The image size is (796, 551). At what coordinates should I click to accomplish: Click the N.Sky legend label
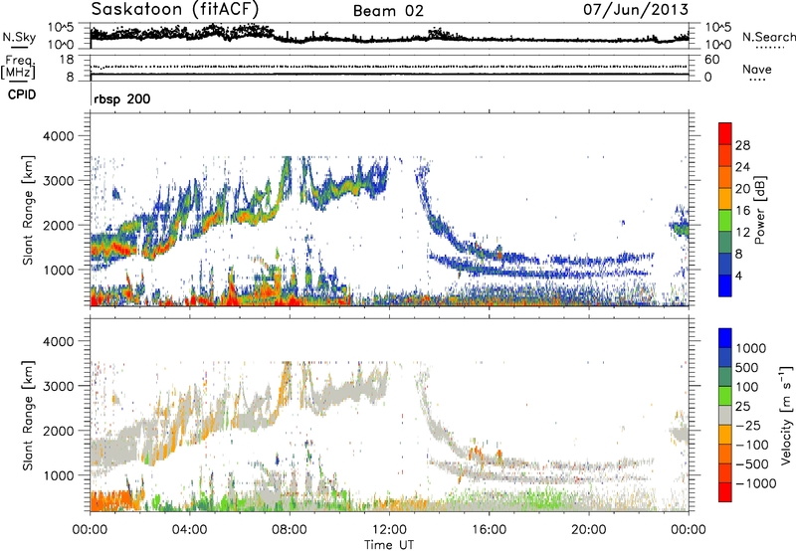[x=19, y=37]
